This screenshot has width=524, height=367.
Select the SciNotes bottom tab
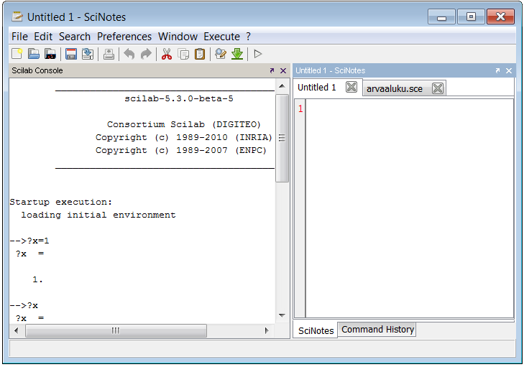(x=316, y=330)
